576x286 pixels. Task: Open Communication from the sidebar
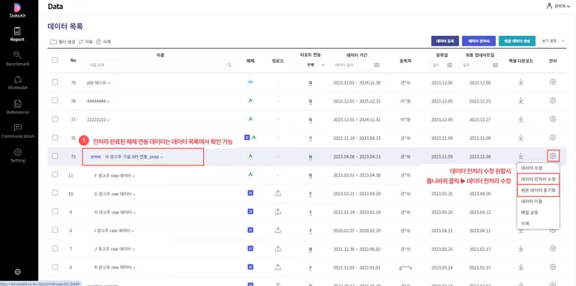pos(18,131)
